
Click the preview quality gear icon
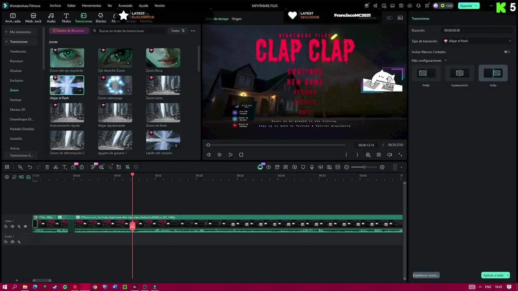tap(368, 155)
